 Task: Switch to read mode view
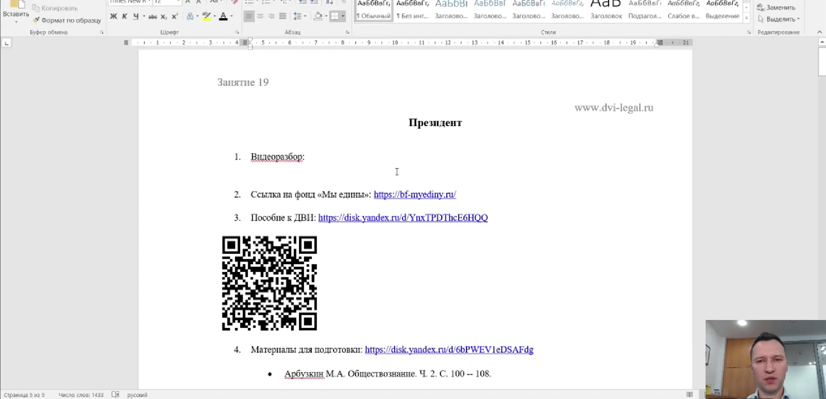[689, 395]
